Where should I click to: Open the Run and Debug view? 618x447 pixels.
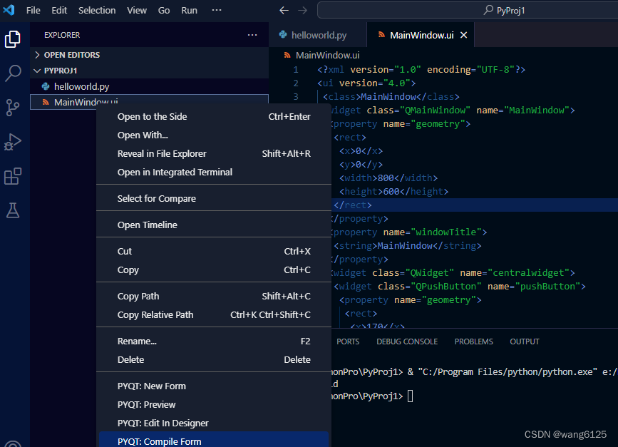coord(11,140)
